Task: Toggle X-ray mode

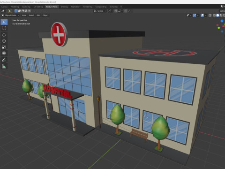Action: [x=210, y=15]
